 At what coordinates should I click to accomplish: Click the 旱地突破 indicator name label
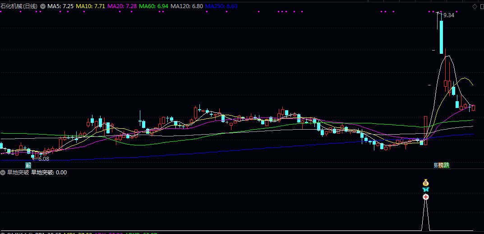coord(18,172)
